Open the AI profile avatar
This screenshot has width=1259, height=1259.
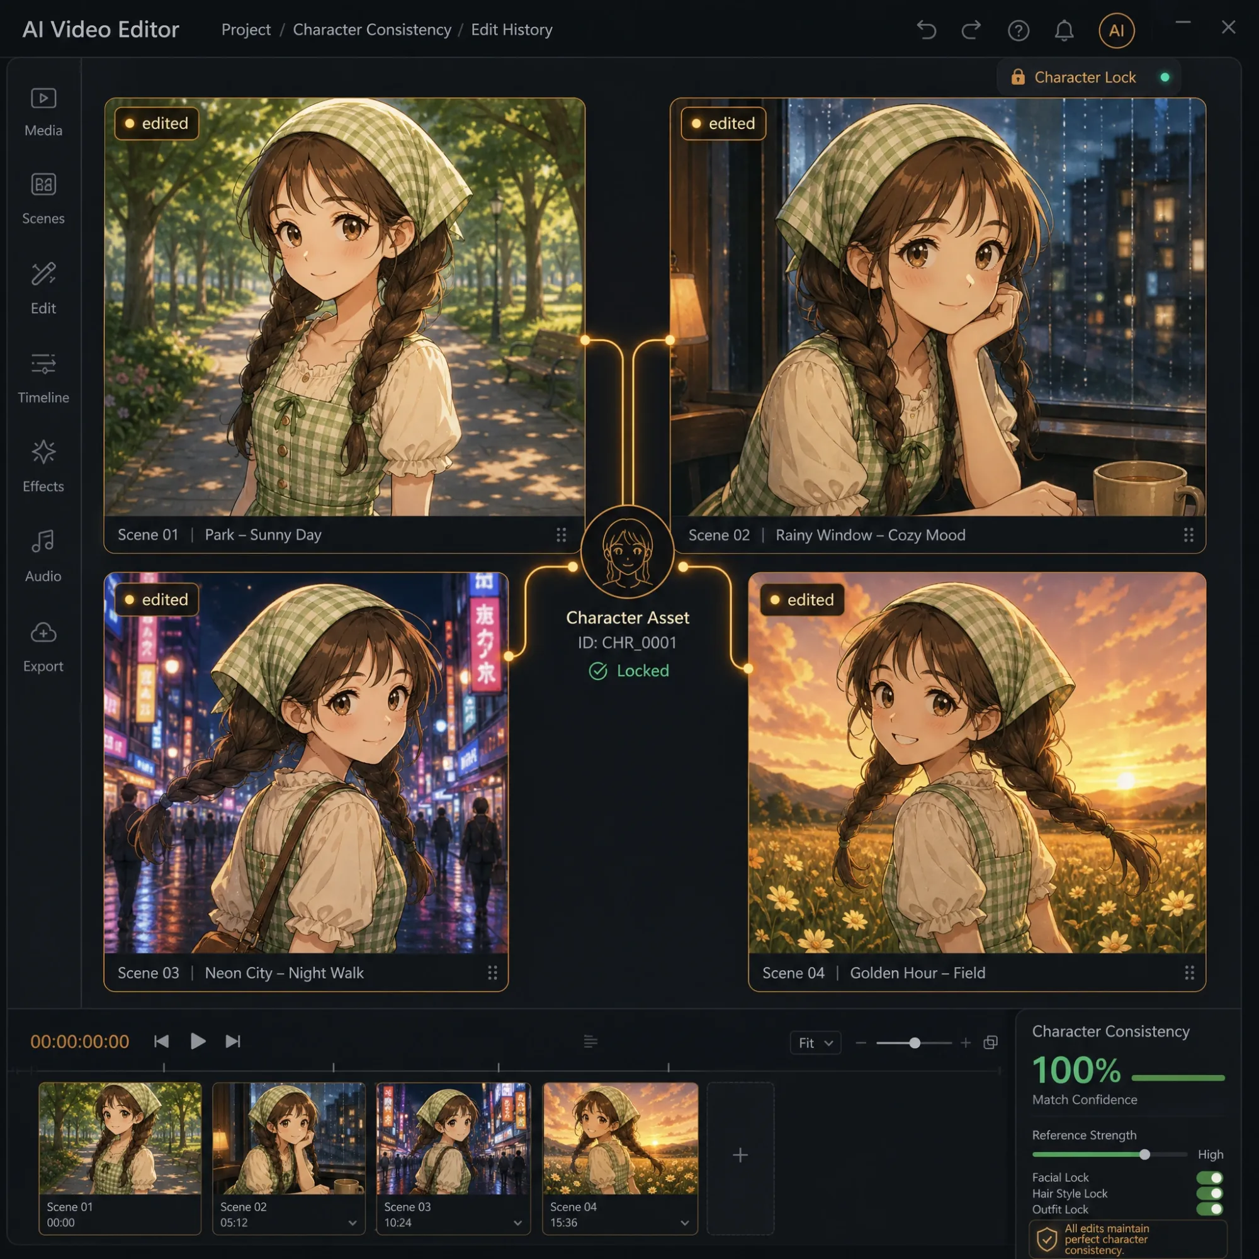pyautogui.click(x=1116, y=31)
